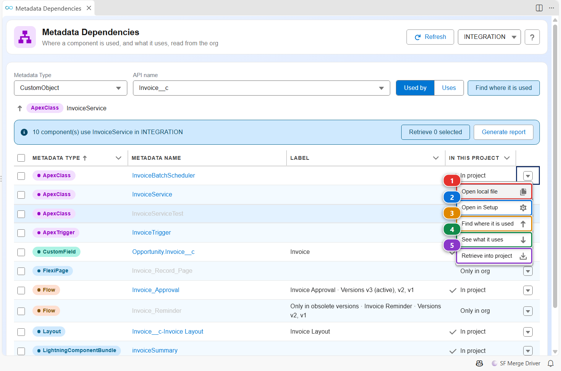The height and width of the screenshot is (371, 561).
Task: Click the download icon in Retrieve into project
Action: tap(523, 256)
